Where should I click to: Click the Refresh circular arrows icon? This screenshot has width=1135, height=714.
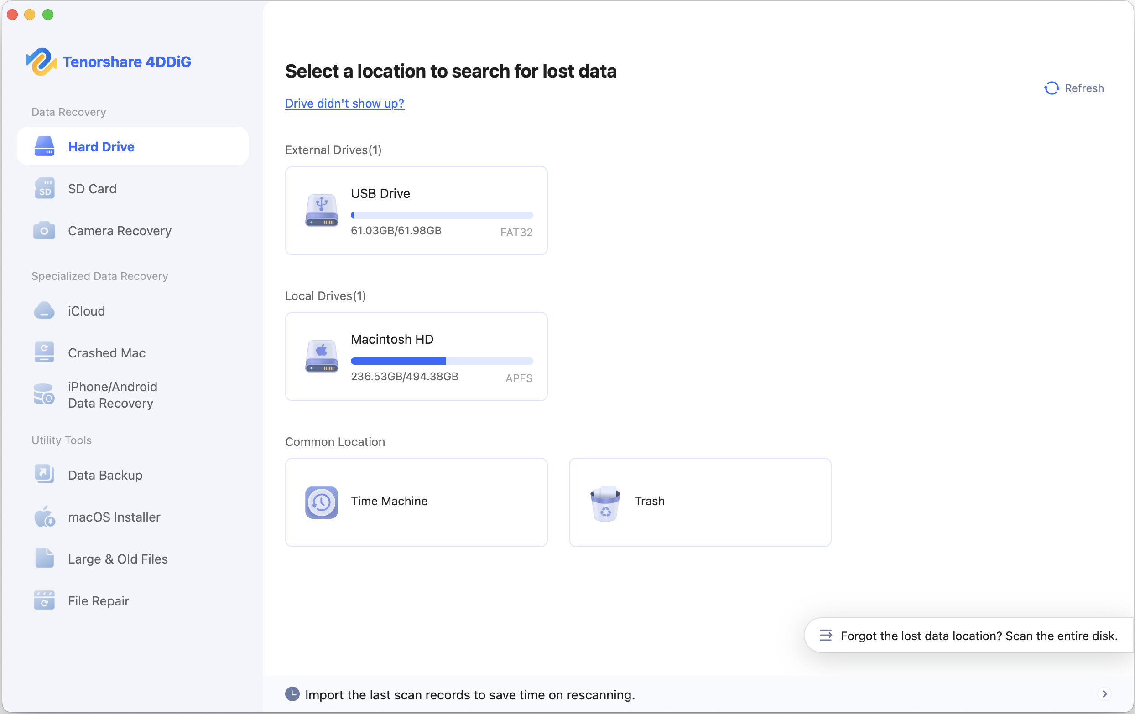tap(1051, 88)
